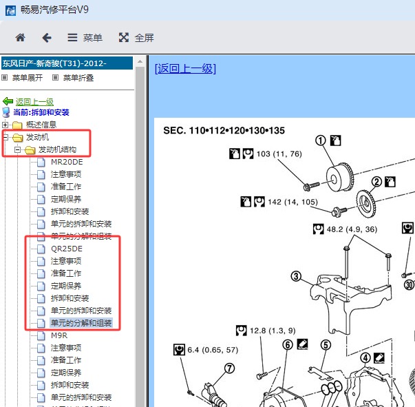Image resolution: width=415 pixels, height=407 pixels.
Task: Open 准备工作 under M9R
Action: coord(66,360)
